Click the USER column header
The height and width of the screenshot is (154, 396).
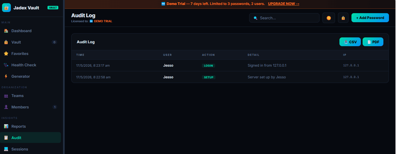pos(167,55)
